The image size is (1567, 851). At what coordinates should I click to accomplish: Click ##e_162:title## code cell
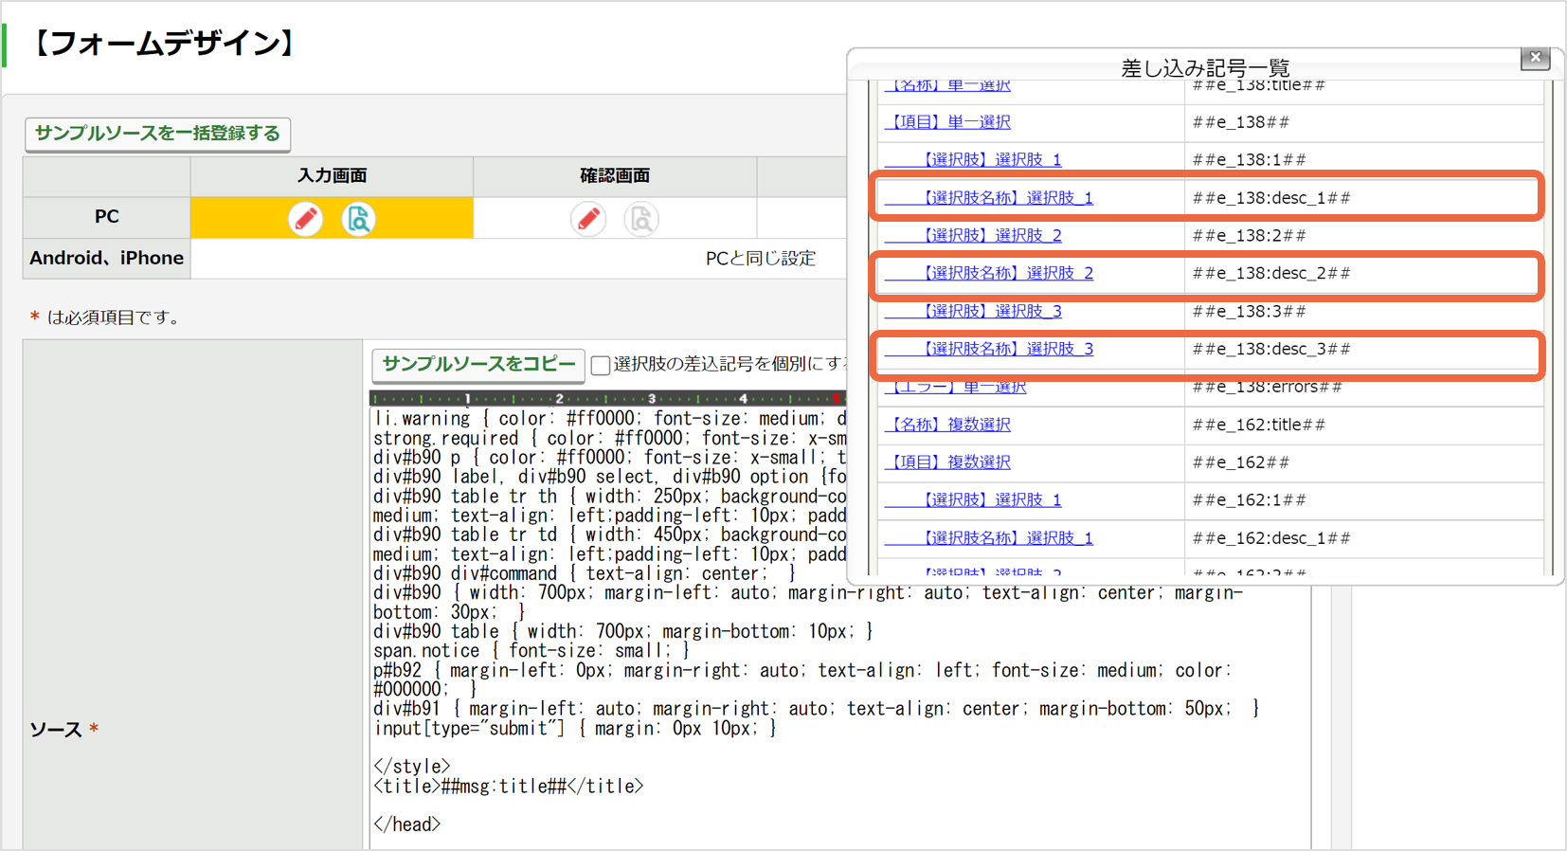[1364, 425]
